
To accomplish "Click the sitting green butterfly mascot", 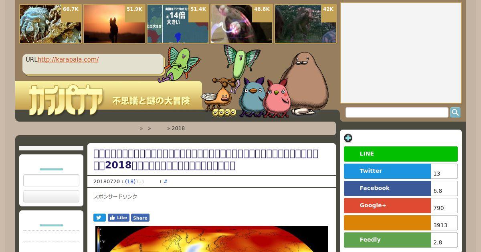I will 179,64.
